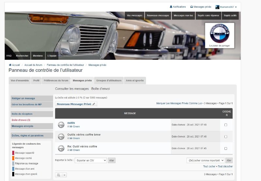Open the Exporter en CSV dropdown

tap(91, 161)
